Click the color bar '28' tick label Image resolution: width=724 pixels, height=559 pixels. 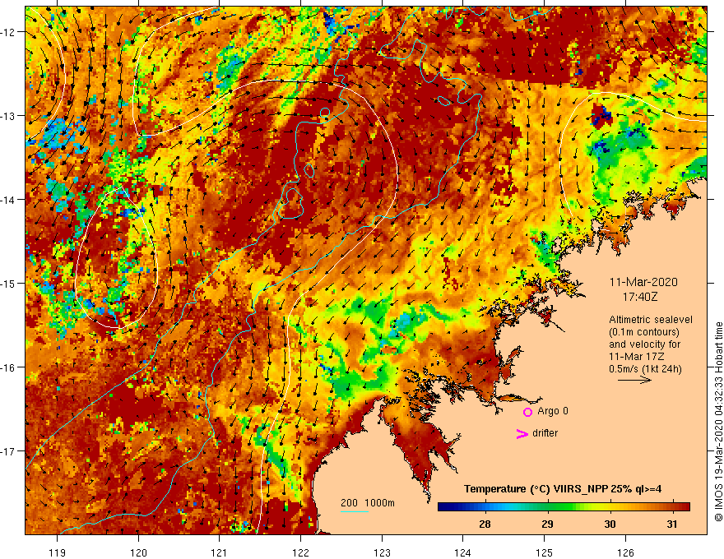click(x=485, y=524)
